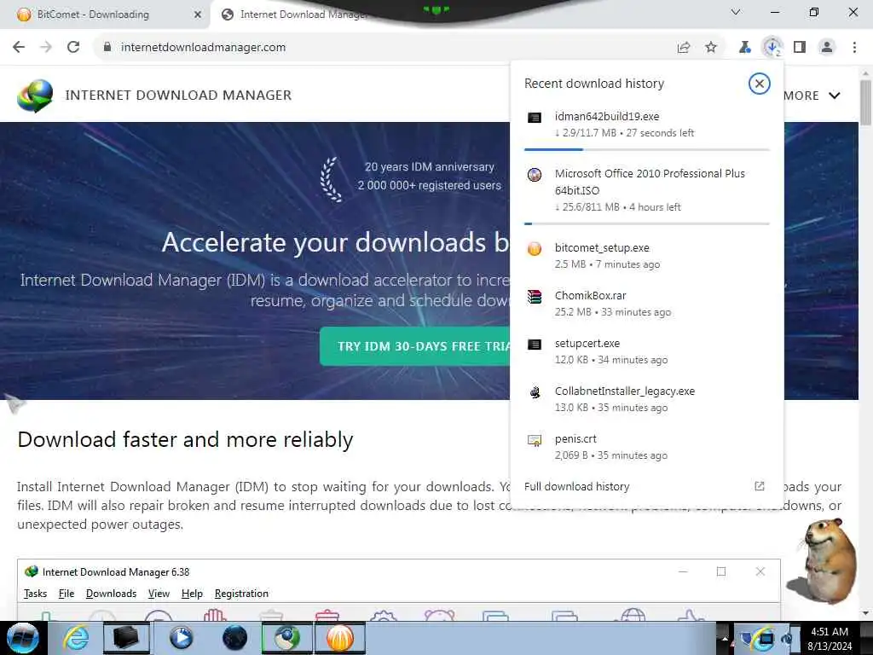Show hidden system tray icons
873x655 pixels.
click(725, 638)
